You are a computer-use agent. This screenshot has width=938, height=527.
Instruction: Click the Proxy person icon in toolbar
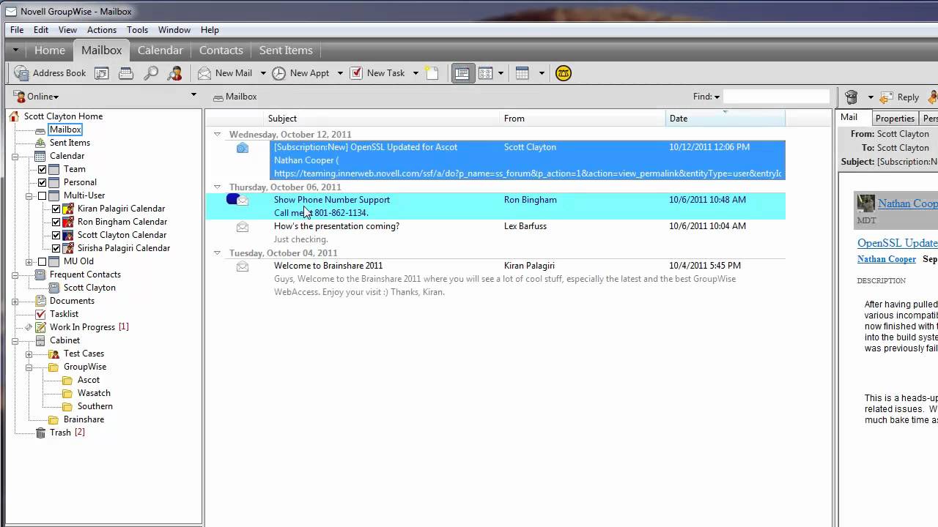[174, 73]
